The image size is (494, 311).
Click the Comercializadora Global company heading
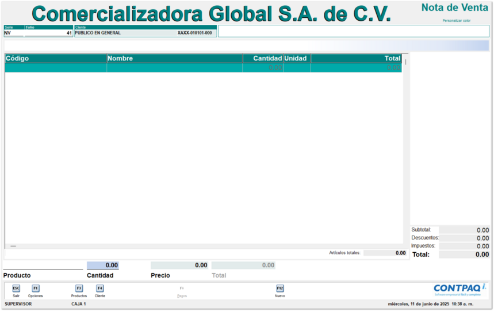click(211, 14)
